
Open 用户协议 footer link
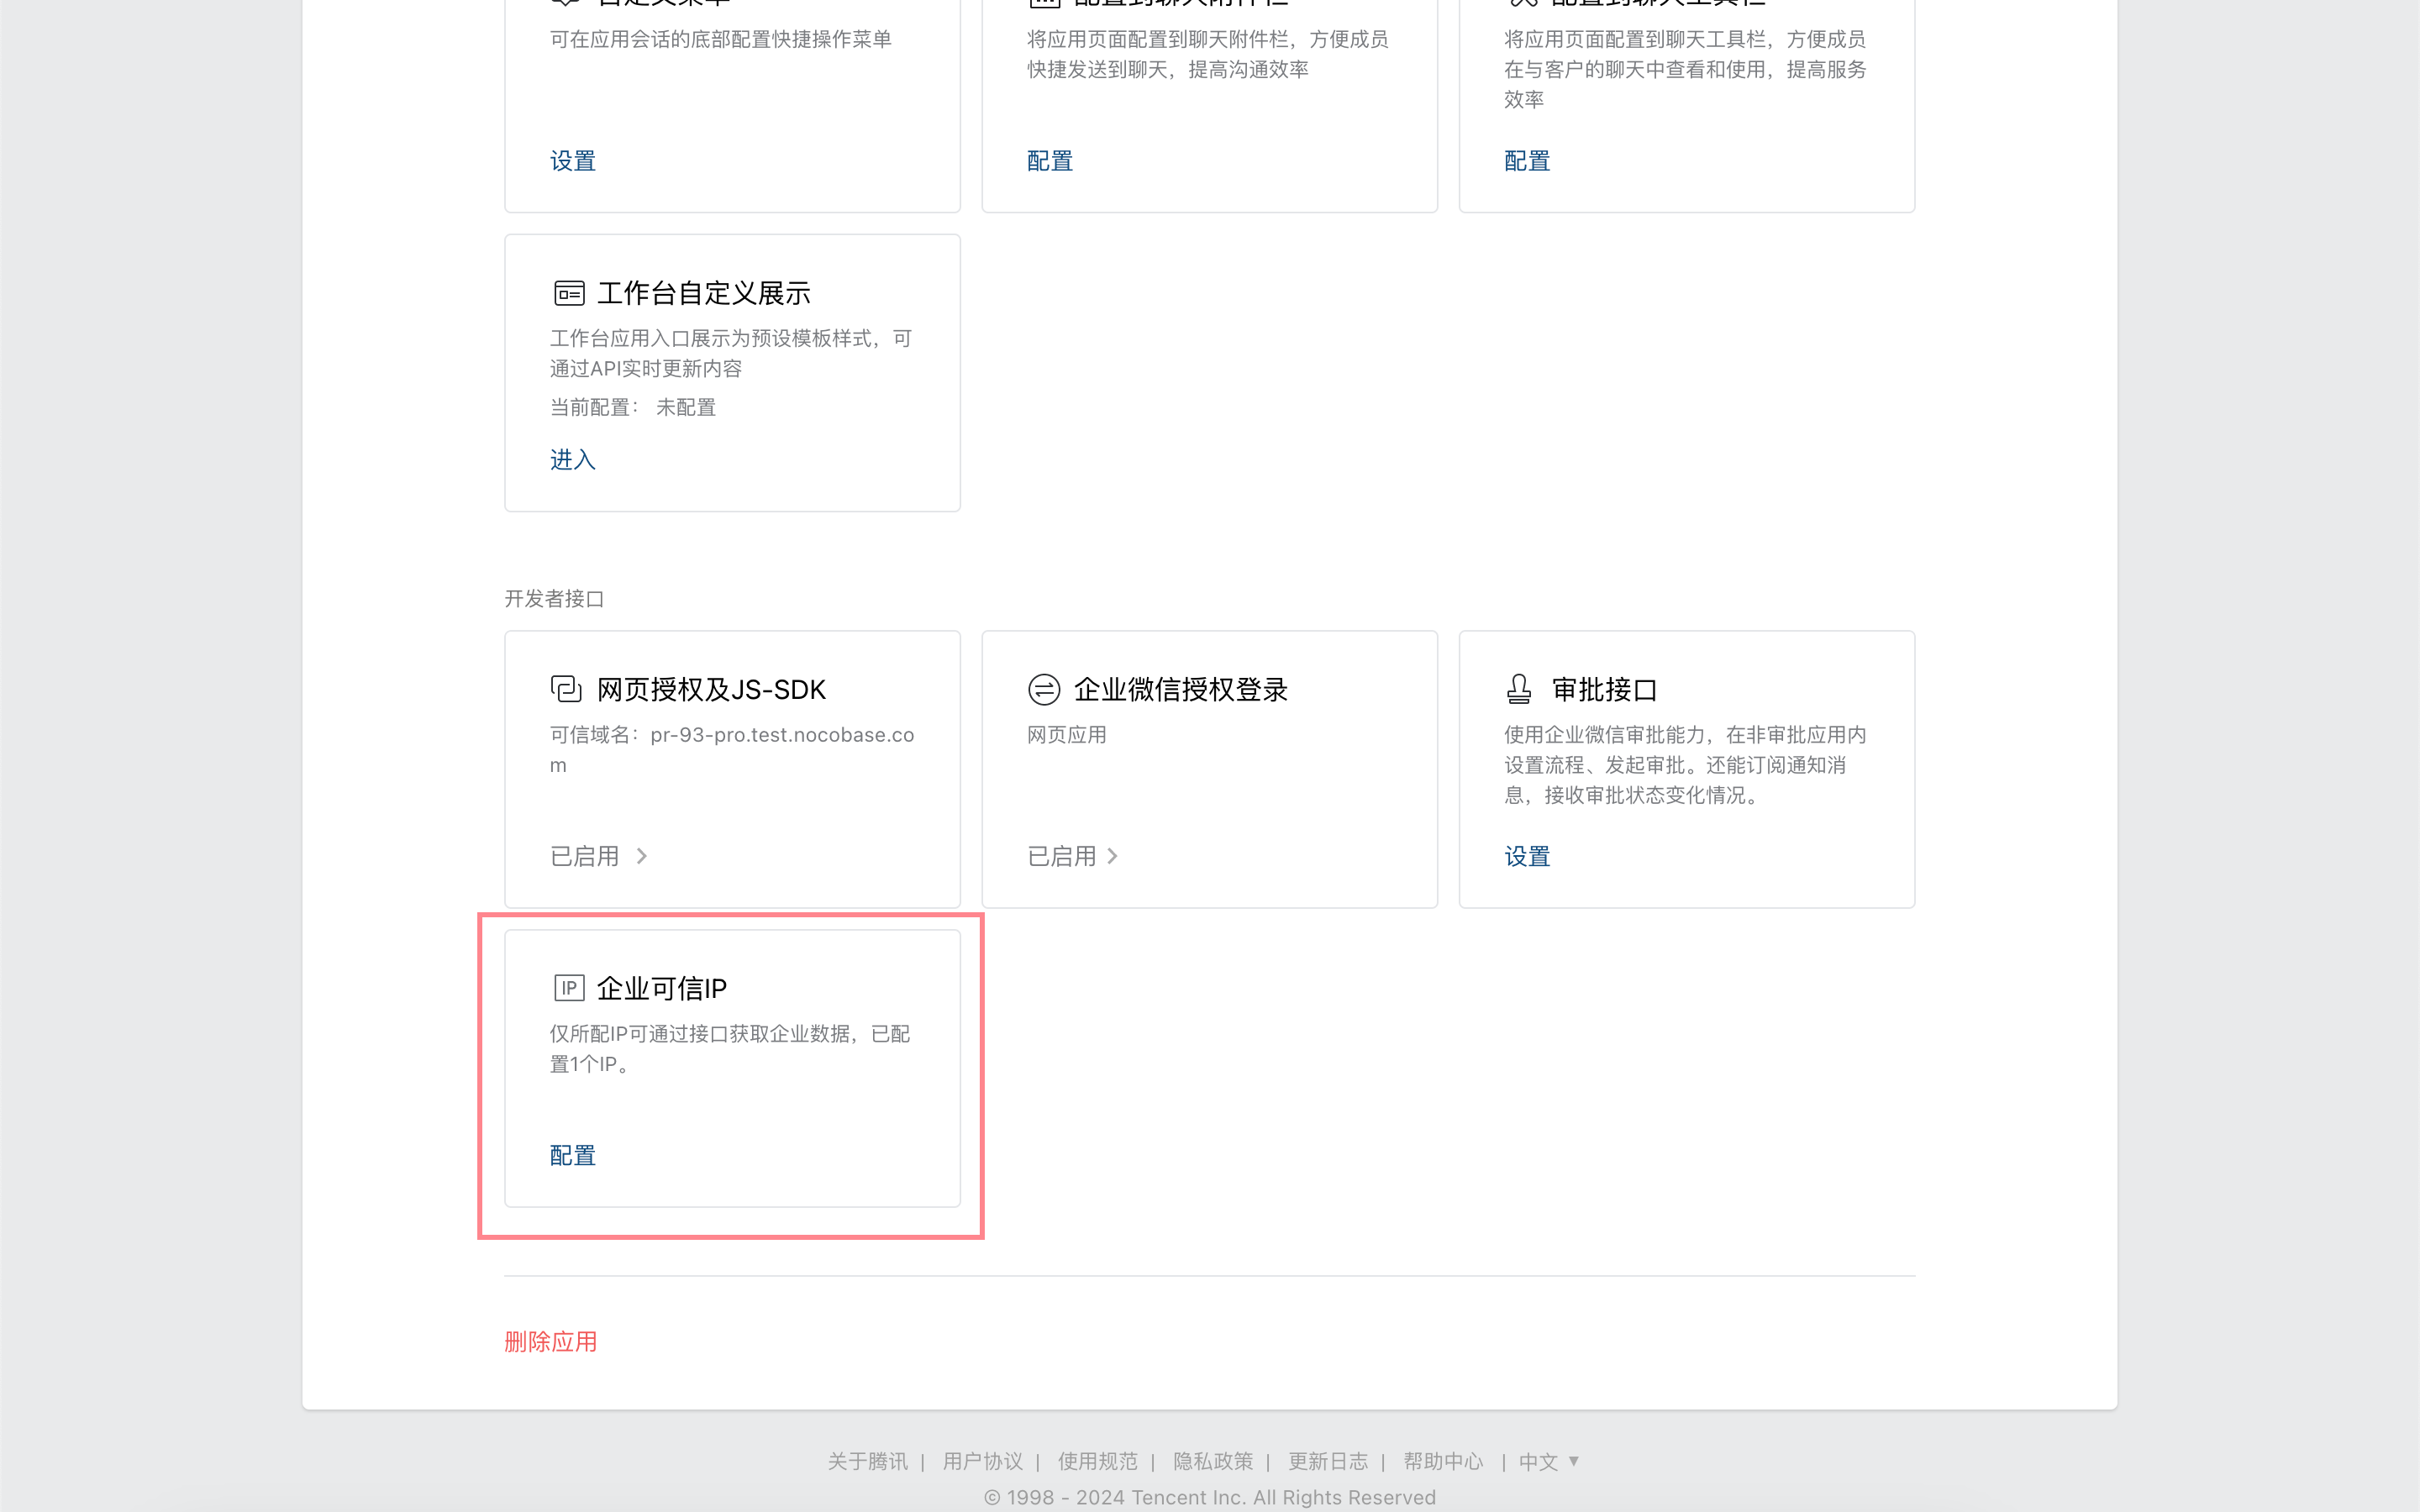click(x=983, y=1461)
